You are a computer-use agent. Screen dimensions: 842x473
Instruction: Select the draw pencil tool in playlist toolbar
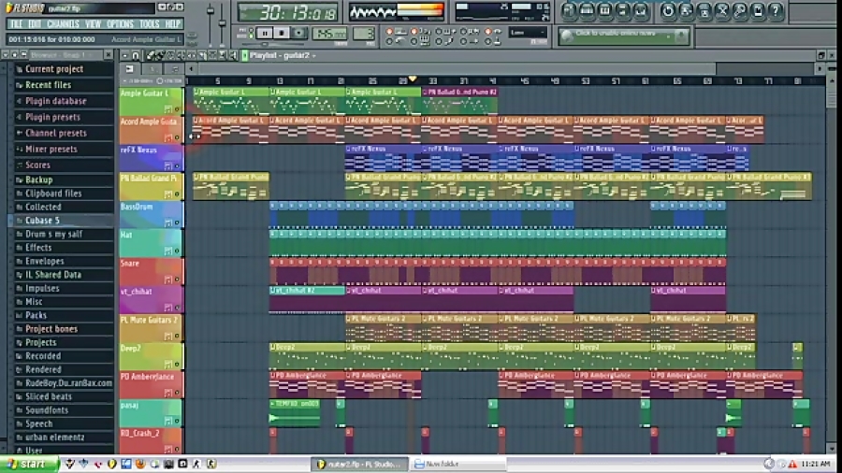point(150,55)
